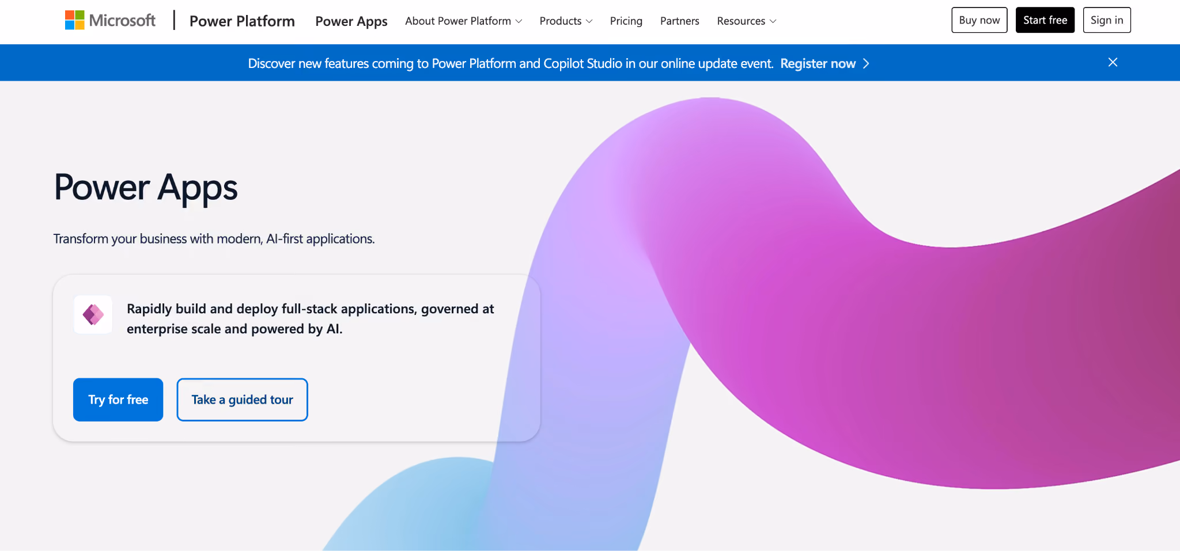Dismiss the blue announcement banner
Screen dimensions: 1180x551
click(1113, 62)
